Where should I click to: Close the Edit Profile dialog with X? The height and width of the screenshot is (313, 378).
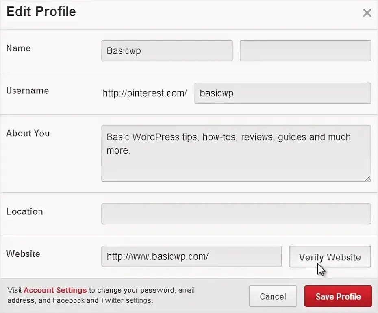[367, 13]
